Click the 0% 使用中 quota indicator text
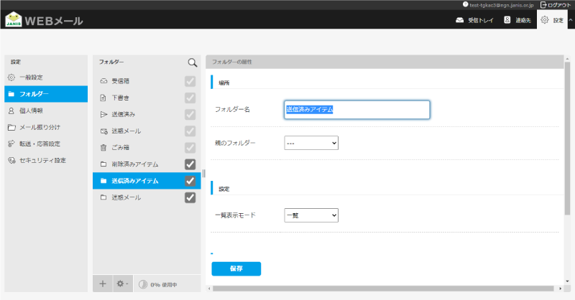The height and width of the screenshot is (300, 575). pos(164,285)
